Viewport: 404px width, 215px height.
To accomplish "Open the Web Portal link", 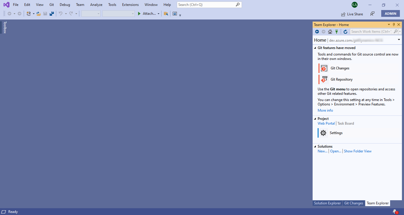I will 326,123.
